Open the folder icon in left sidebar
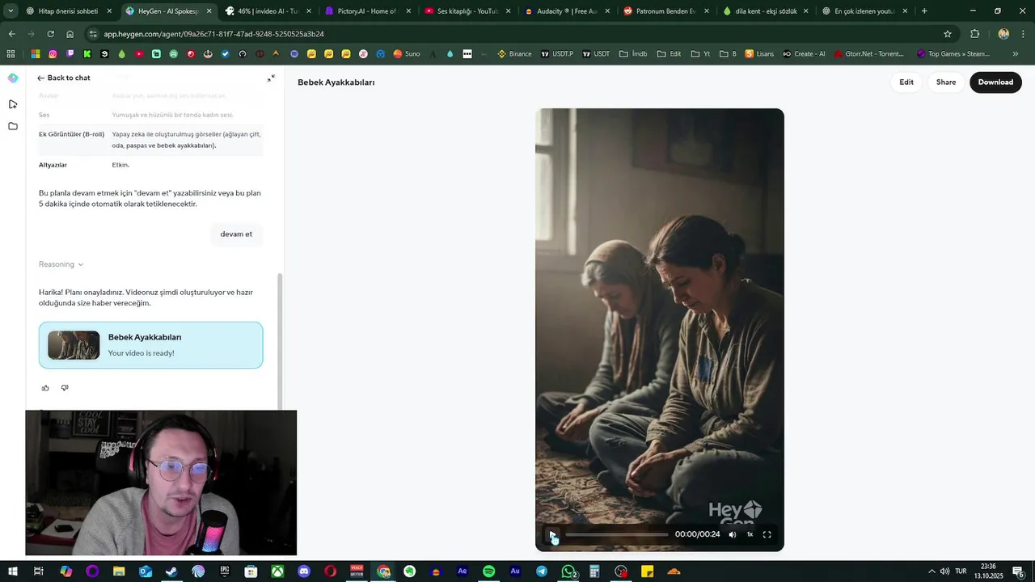Viewport: 1035px width, 582px height. coord(13,126)
